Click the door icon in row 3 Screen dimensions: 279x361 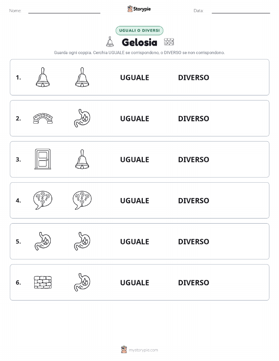coord(43,159)
